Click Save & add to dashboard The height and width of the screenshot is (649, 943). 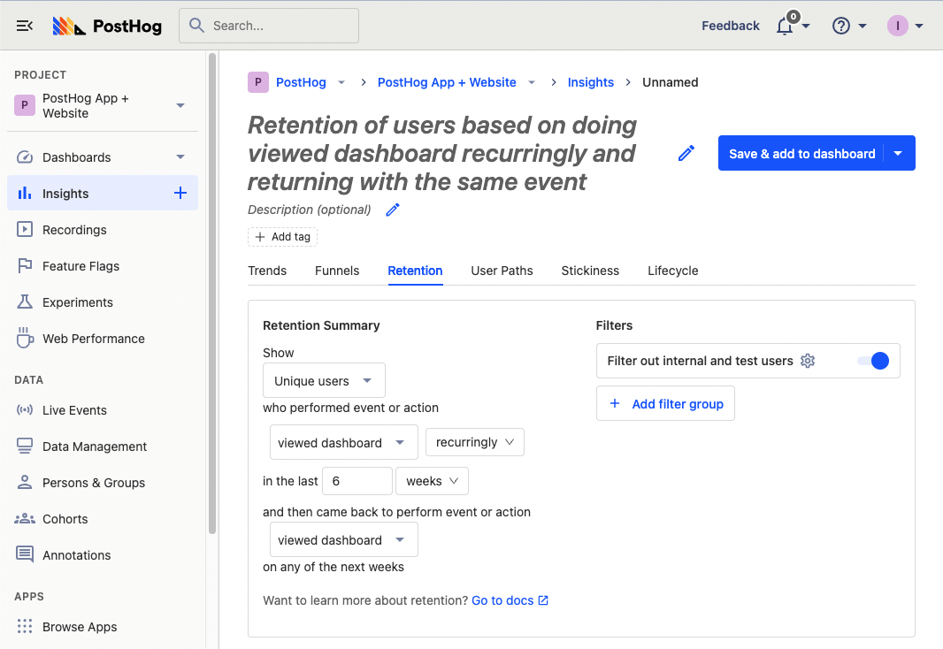801,152
